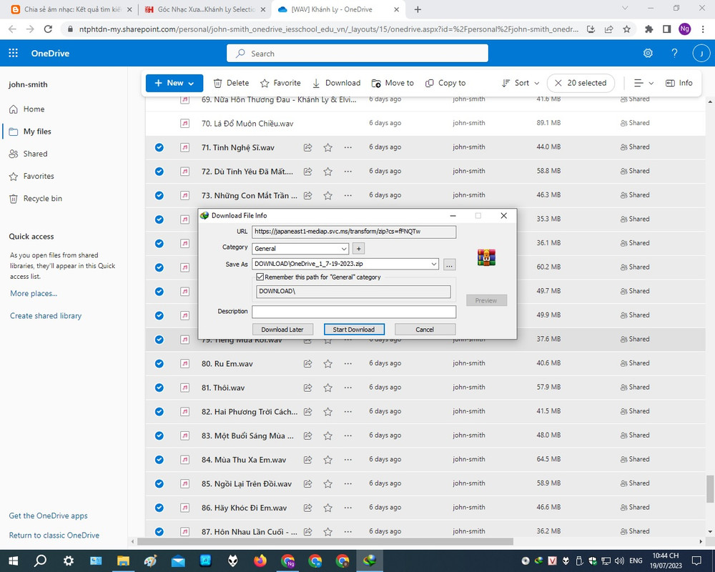Click Start Download button
The image size is (715, 572).
click(354, 330)
